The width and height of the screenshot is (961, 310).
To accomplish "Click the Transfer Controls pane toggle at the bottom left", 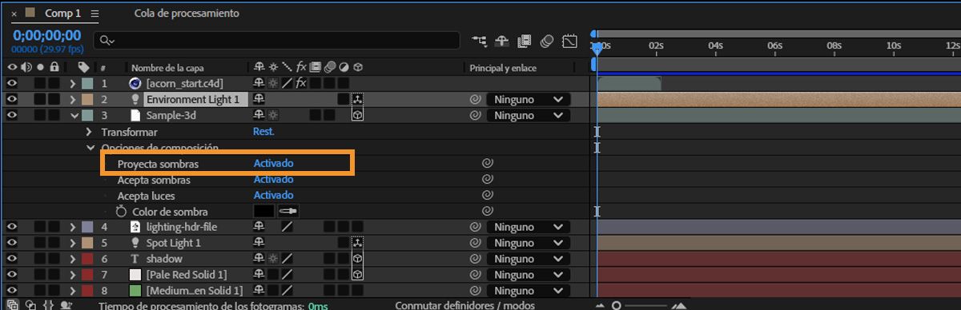I will pyautogui.click(x=30, y=305).
